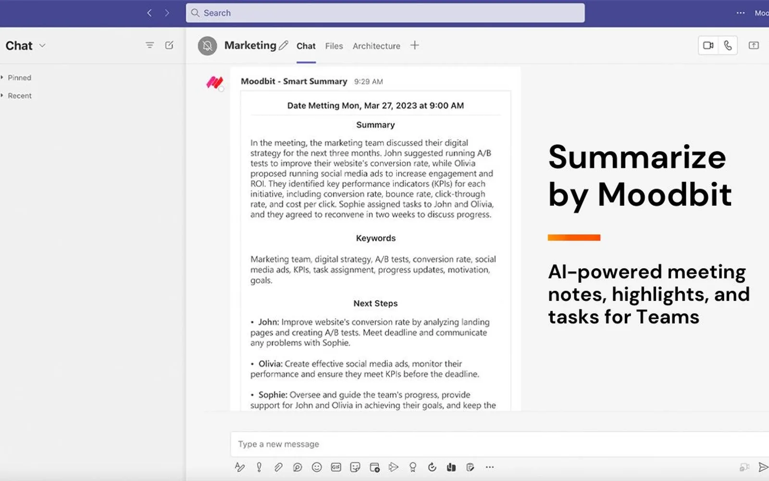Open the emoji picker
Viewport: 769px width, 481px height.
(x=317, y=467)
